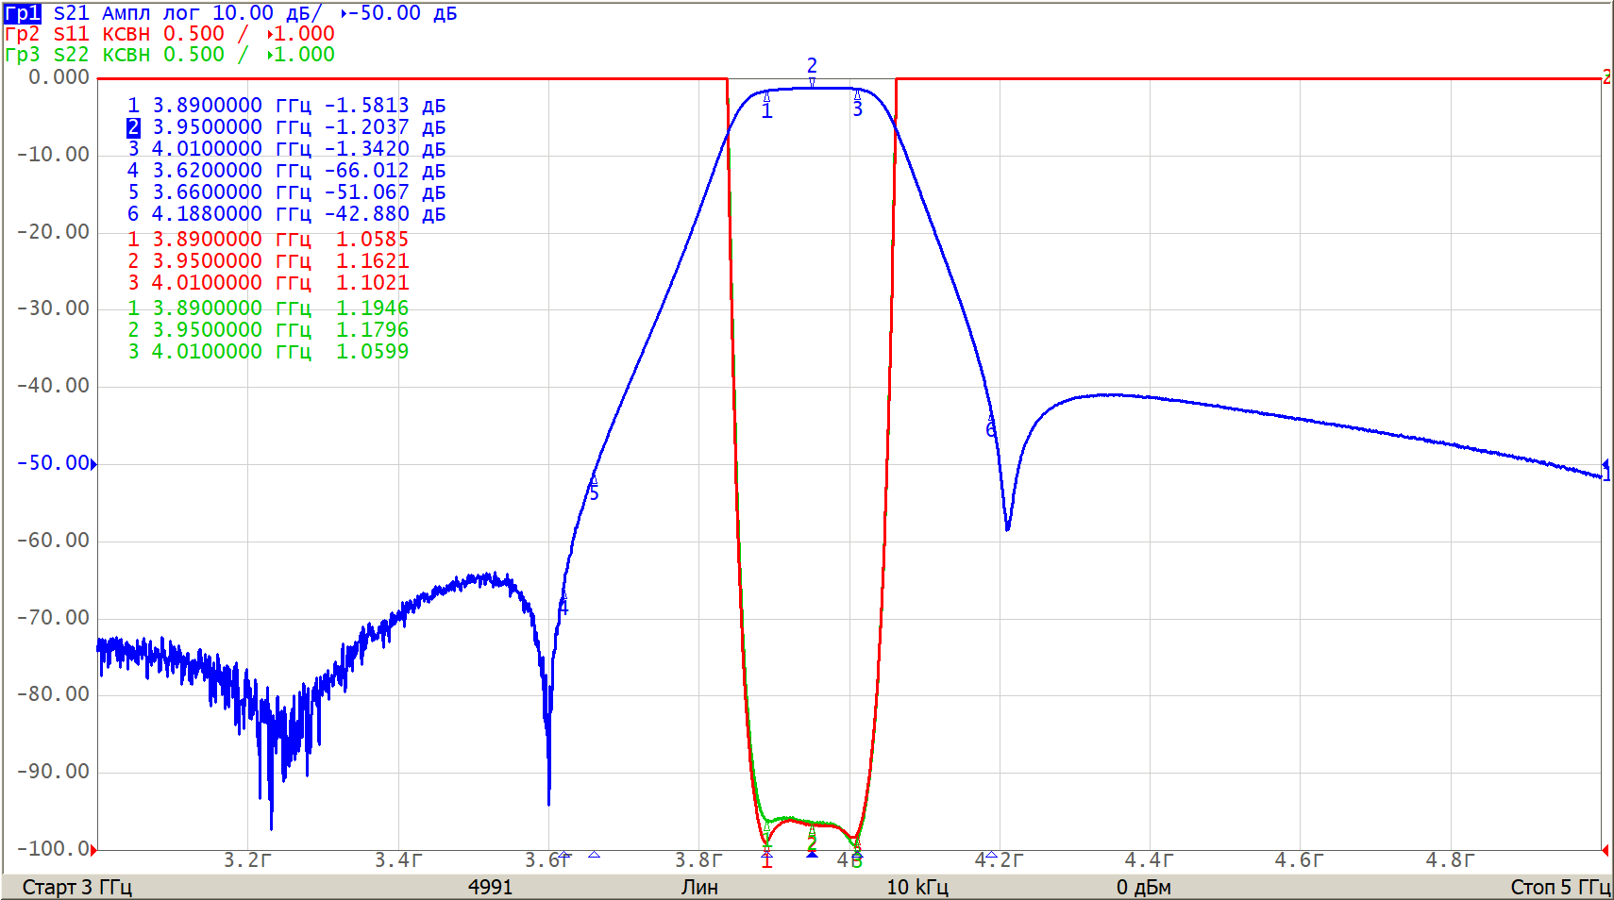Click the Старт 3 ГГц start frequency field
This screenshot has height=900, width=1614.
[76, 887]
